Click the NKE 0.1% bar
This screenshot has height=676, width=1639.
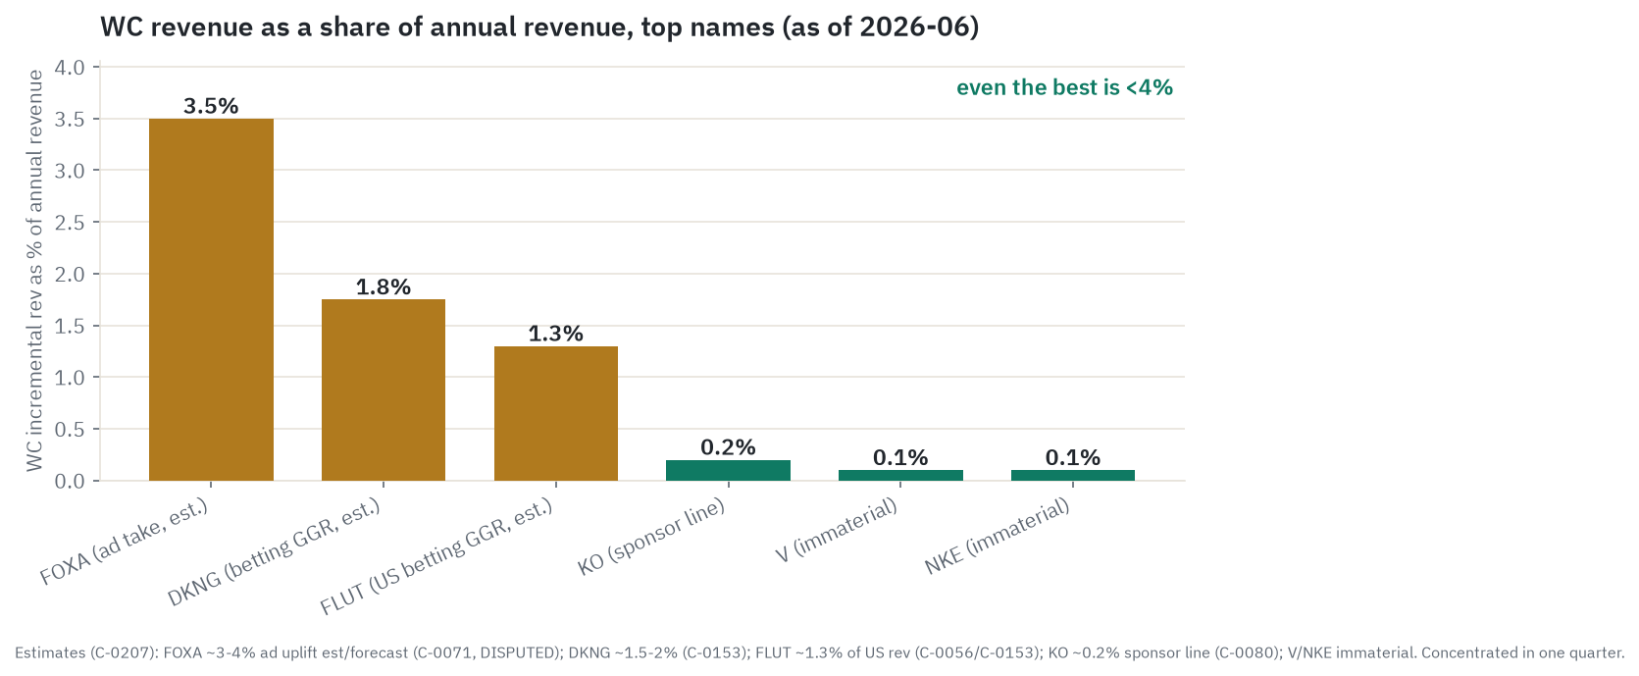point(1073,475)
